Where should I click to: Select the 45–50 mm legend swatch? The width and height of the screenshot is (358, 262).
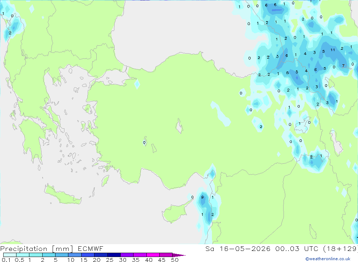click(x=166, y=255)
